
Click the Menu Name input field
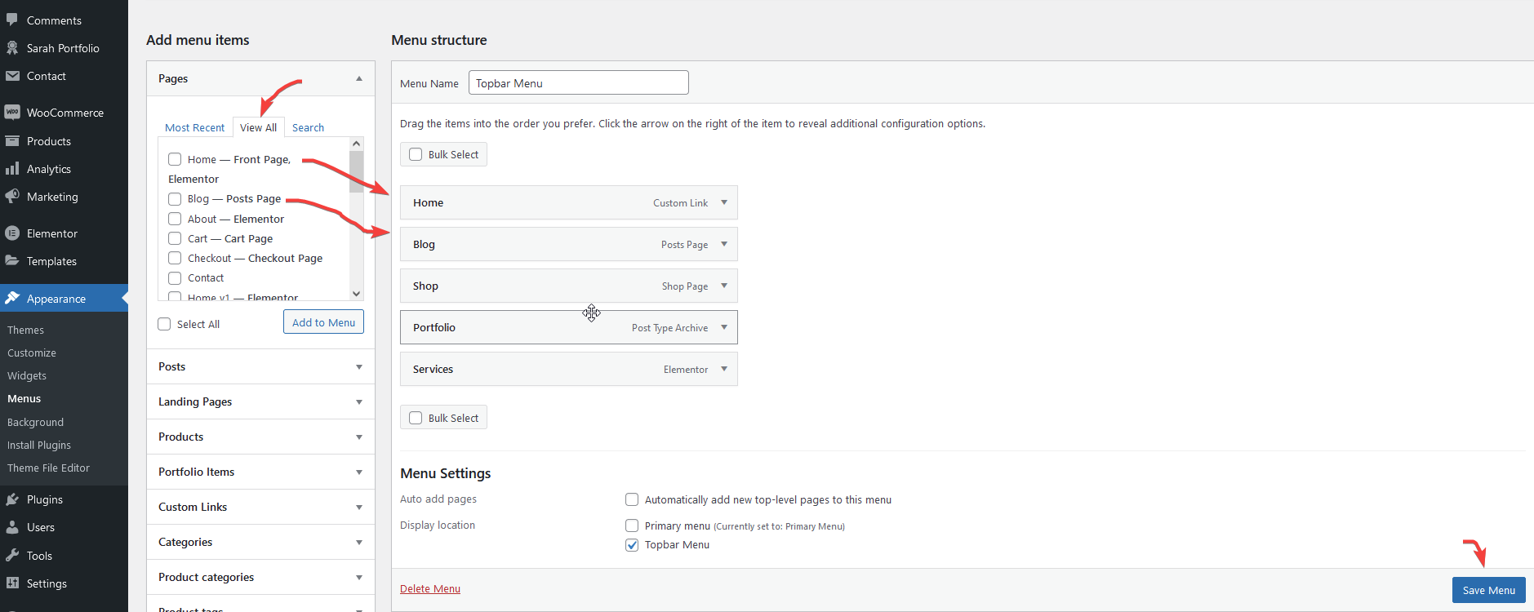[579, 82]
